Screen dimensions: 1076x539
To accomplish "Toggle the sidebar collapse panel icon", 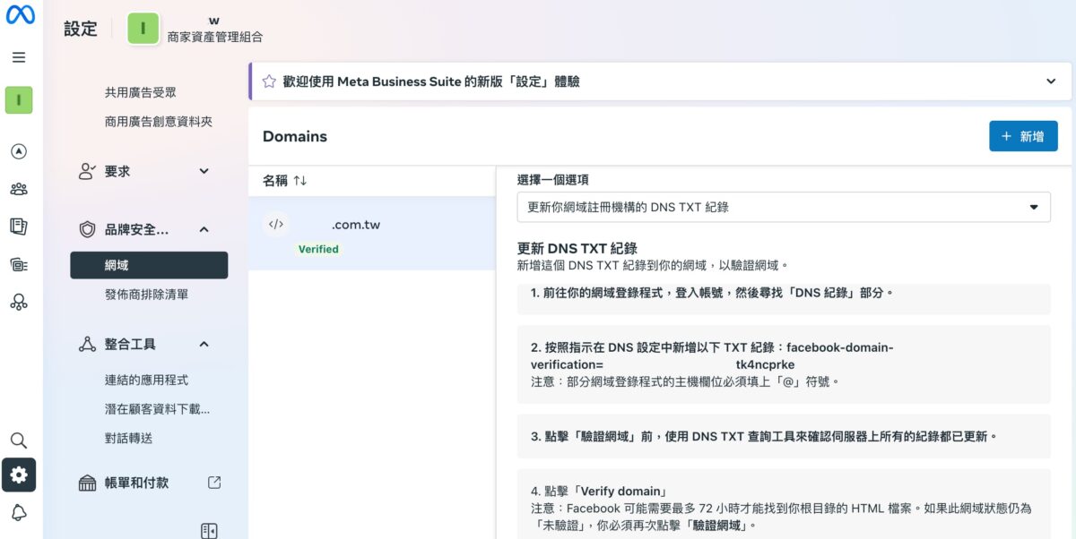I will point(209,531).
